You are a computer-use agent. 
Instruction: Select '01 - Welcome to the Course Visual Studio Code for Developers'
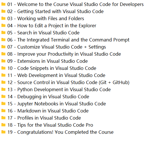click(75, 4)
